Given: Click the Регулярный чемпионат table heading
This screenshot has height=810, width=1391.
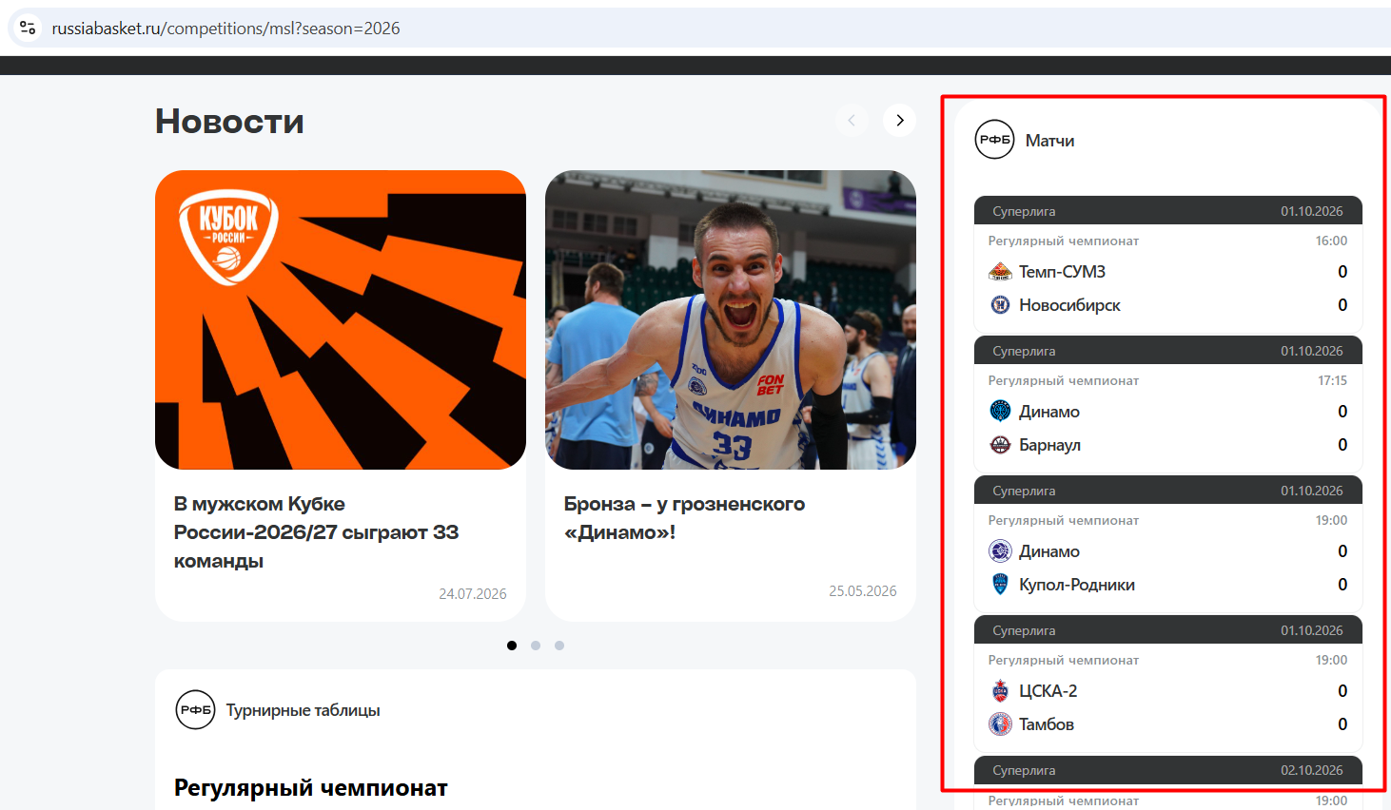Looking at the screenshot, I should [x=311, y=788].
